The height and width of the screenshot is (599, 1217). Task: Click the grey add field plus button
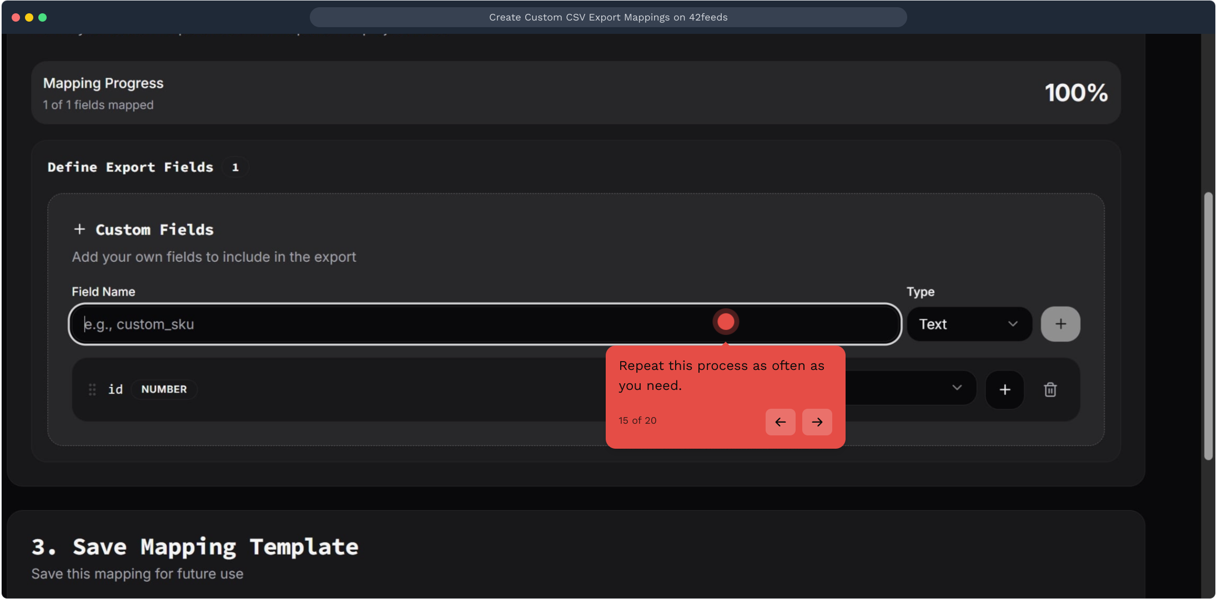[1060, 324]
